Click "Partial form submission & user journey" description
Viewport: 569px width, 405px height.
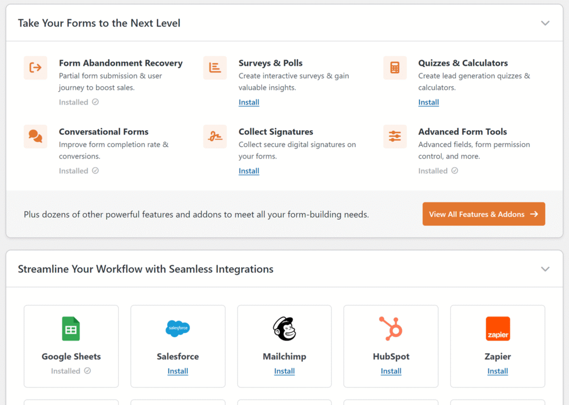pyautogui.click(x=111, y=82)
